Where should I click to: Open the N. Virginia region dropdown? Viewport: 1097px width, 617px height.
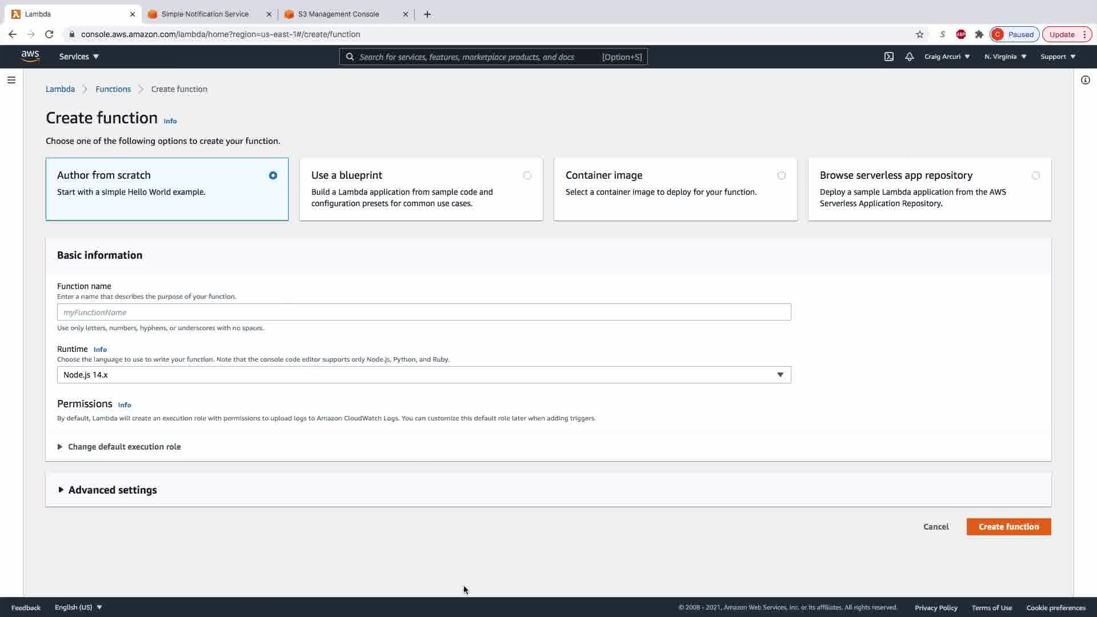(1005, 57)
